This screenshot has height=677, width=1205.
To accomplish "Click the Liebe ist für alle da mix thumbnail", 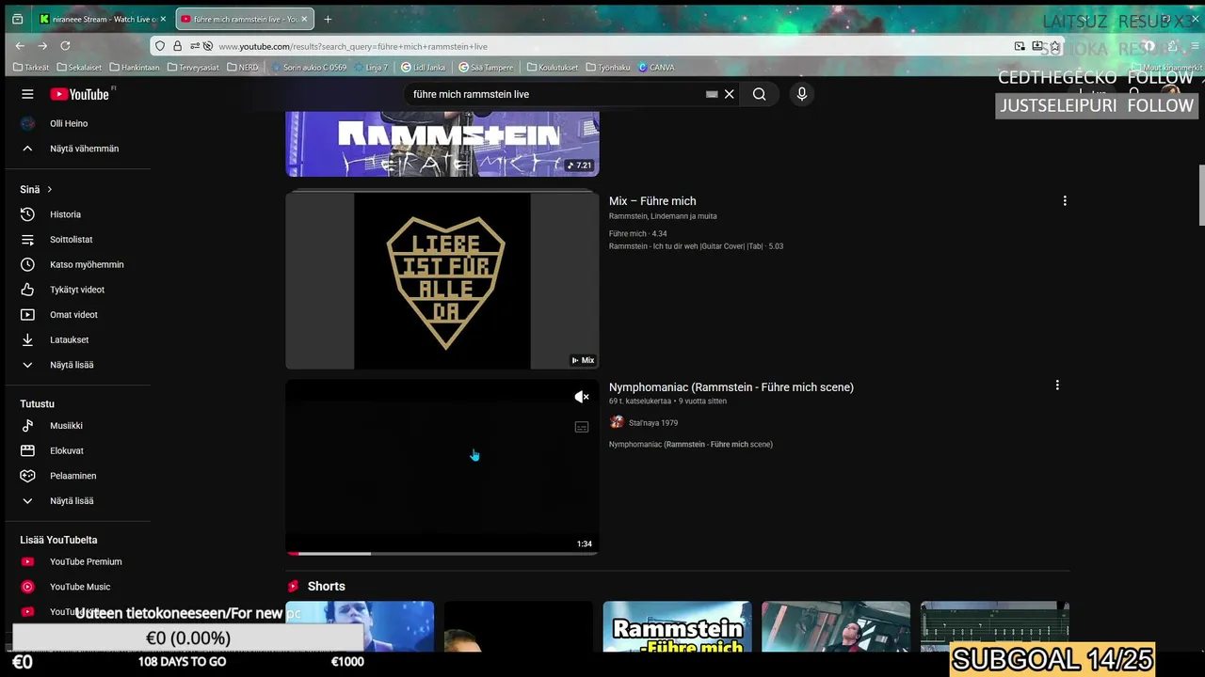I will (x=442, y=281).
